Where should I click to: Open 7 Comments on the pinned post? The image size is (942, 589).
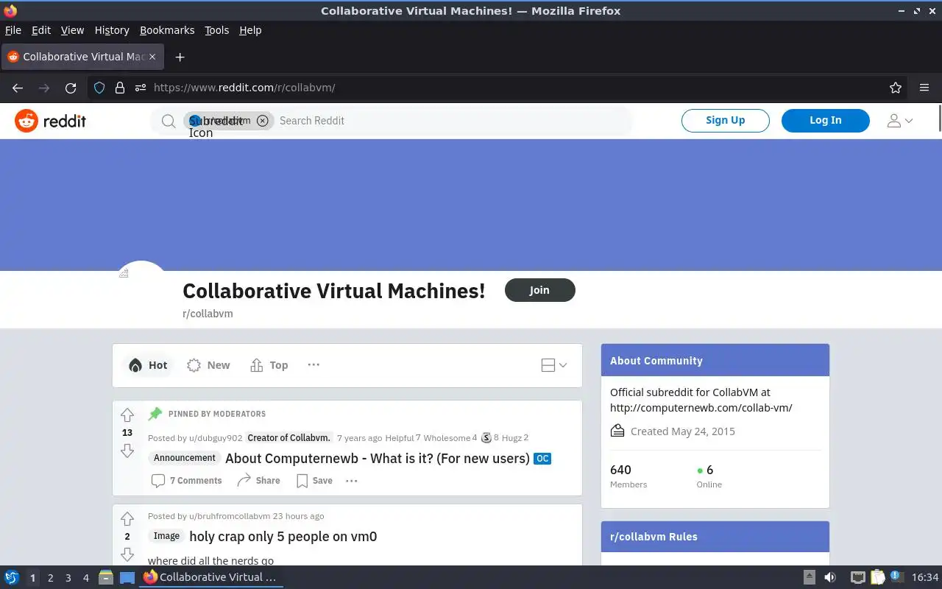(x=186, y=481)
